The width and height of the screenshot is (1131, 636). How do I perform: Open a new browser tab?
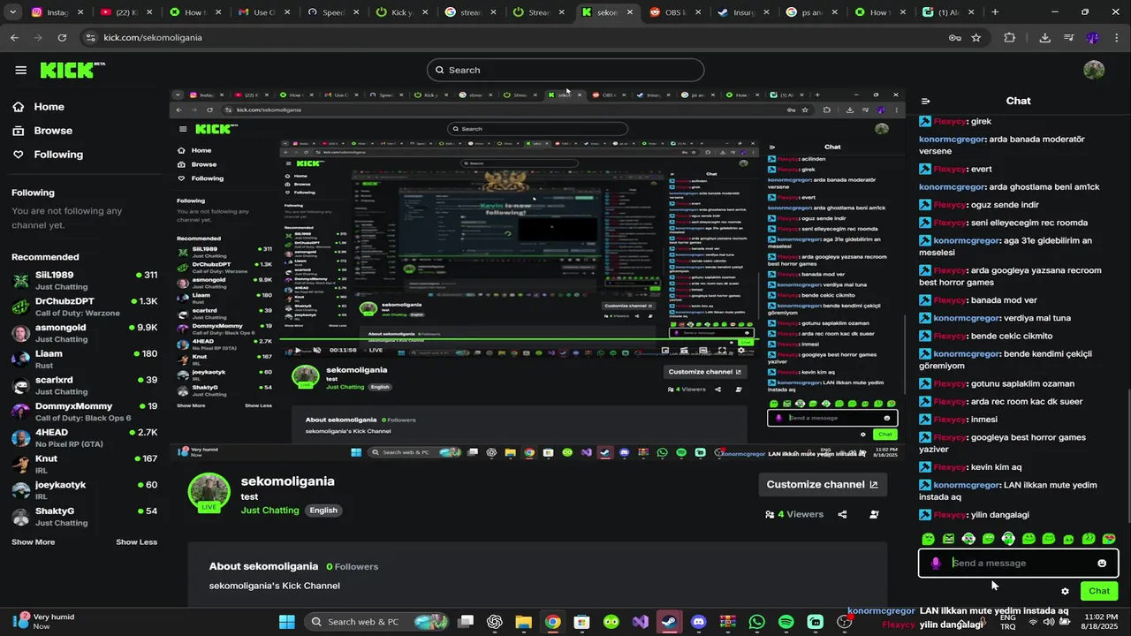[995, 12]
